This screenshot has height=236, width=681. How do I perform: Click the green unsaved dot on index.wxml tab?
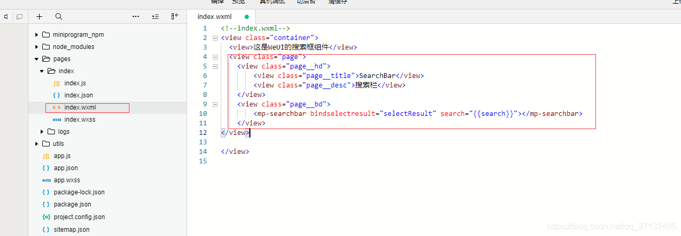click(x=247, y=17)
